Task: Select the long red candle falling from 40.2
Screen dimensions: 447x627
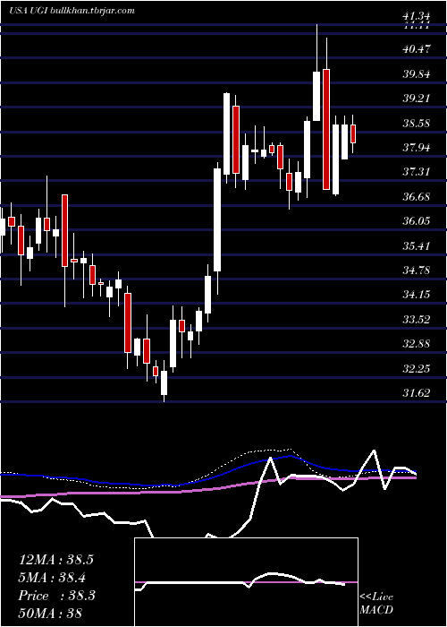Action: [326, 129]
